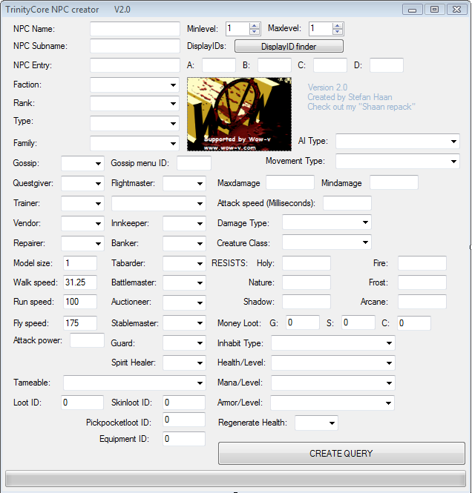This screenshot has width=472, height=493.
Task: Increase Maxlevel with the up arrow
Action: [x=338, y=26]
